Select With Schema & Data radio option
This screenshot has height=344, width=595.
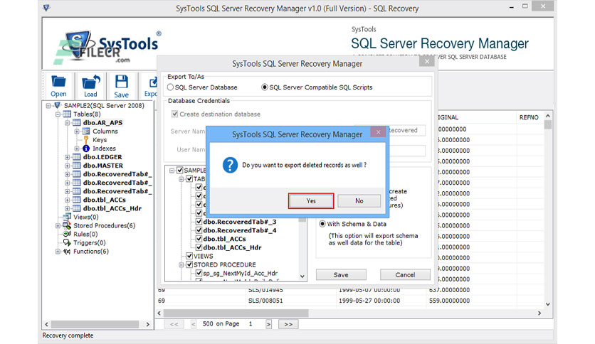[x=322, y=224]
